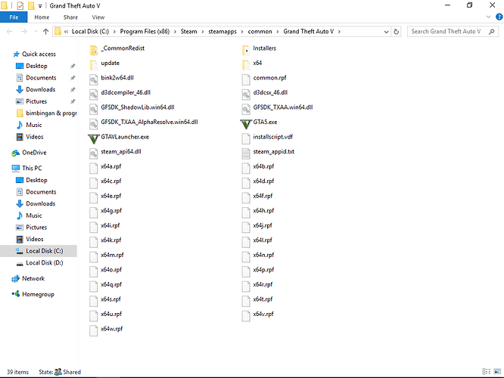This screenshot has width=504, height=378.
Task: Select the x64 folder icon
Action: pos(246,65)
